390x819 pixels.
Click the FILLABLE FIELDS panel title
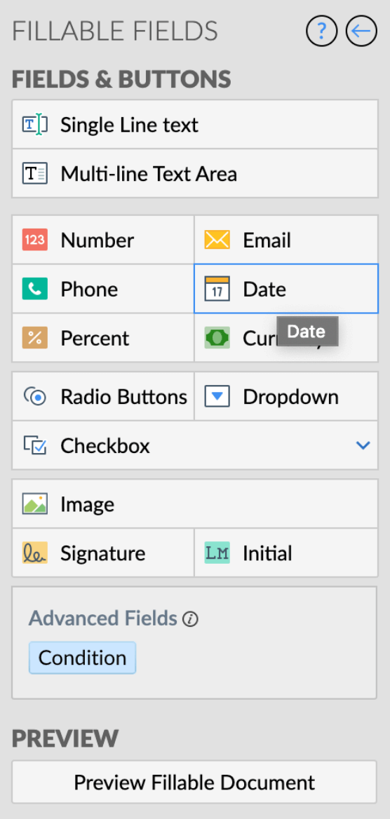coord(115,32)
